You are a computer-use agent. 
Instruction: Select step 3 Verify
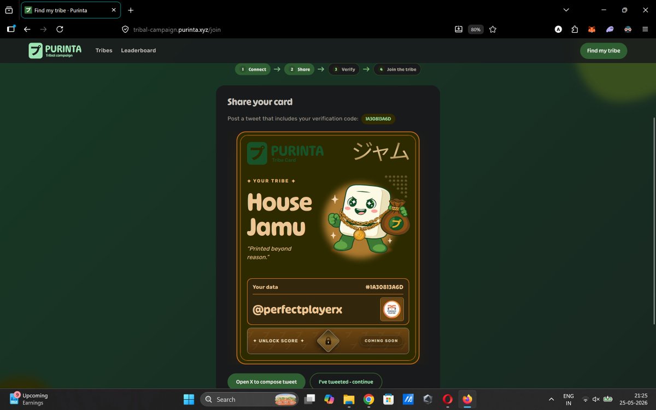coord(344,69)
